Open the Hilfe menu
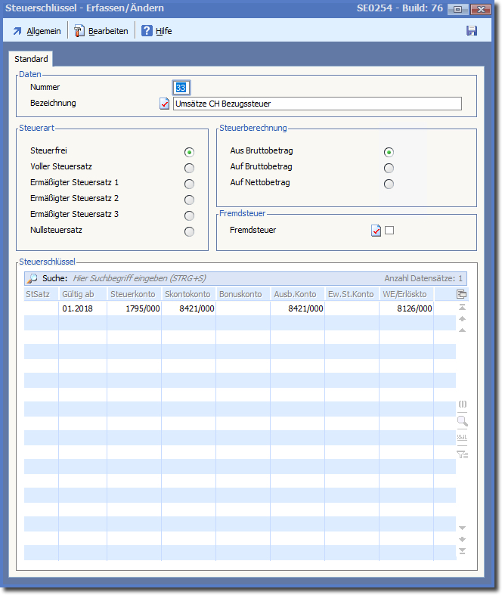The width and height of the screenshot is (502, 595). pyautogui.click(x=156, y=31)
